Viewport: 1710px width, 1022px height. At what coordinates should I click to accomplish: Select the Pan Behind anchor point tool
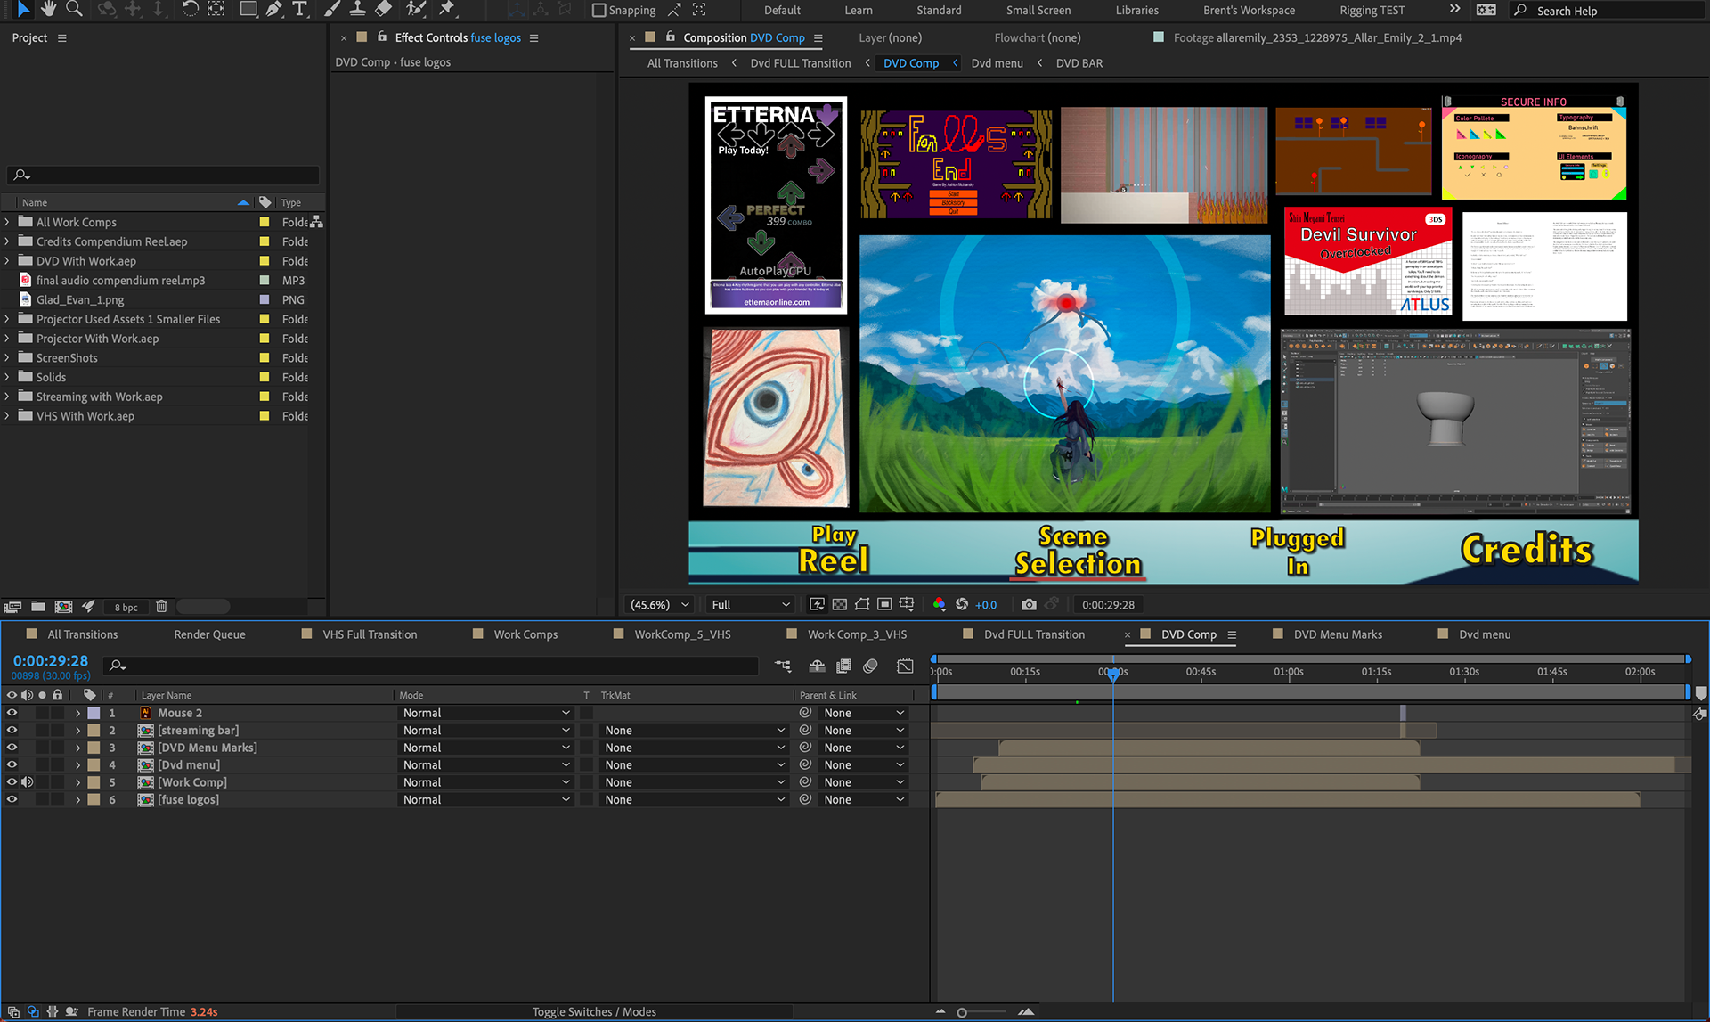pyautogui.click(x=216, y=9)
